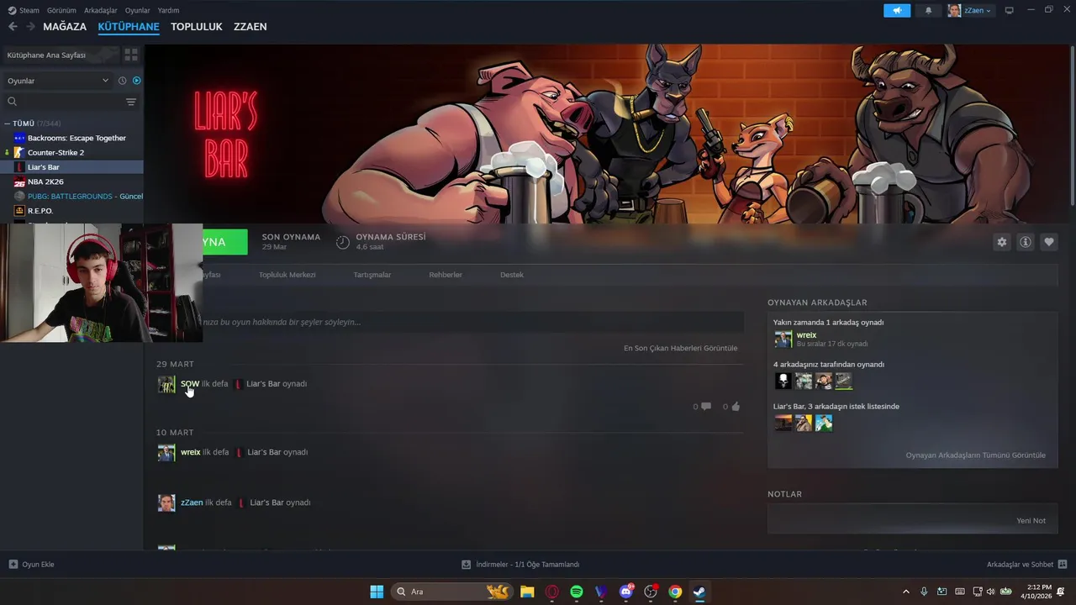Screen dimensions: 1076x605
Task: Click first wishlist friend avatar thumbnail
Action: (x=783, y=423)
